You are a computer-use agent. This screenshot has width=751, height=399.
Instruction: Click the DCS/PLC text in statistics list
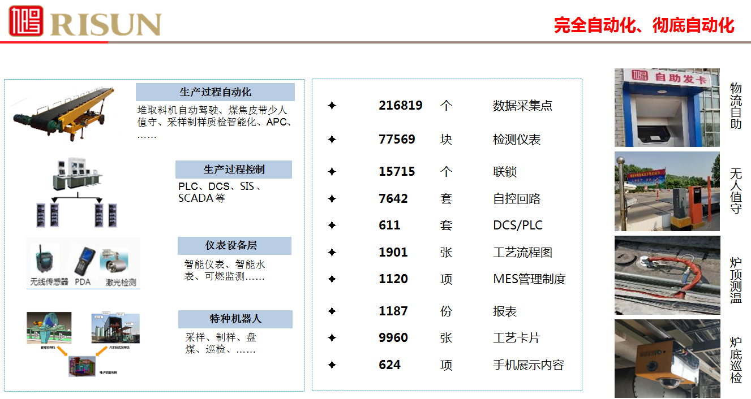click(x=517, y=225)
